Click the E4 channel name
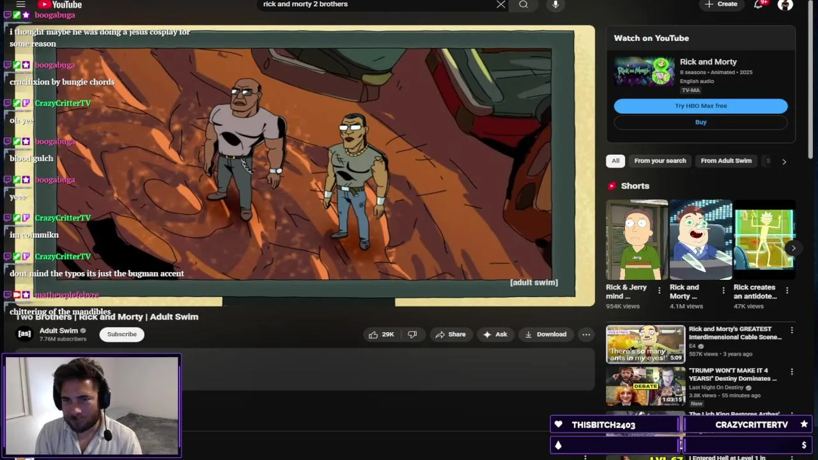This screenshot has width=818, height=460. [692, 346]
